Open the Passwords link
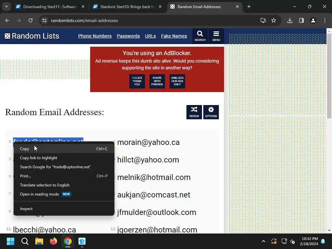 (128, 36)
